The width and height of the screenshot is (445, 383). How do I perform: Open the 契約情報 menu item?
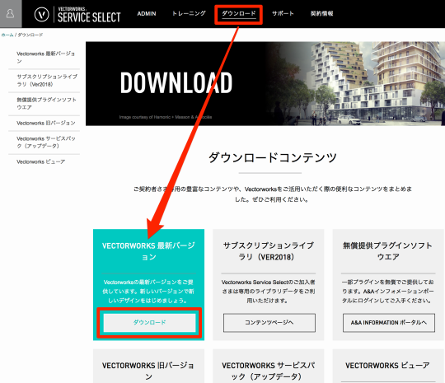(x=321, y=13)
